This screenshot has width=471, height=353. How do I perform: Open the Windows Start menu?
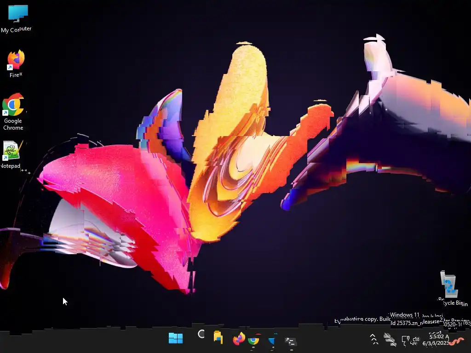click(176, 338)
